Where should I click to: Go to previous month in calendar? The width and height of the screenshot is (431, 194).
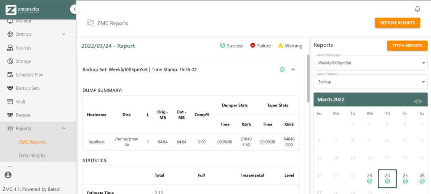(415, 101)
